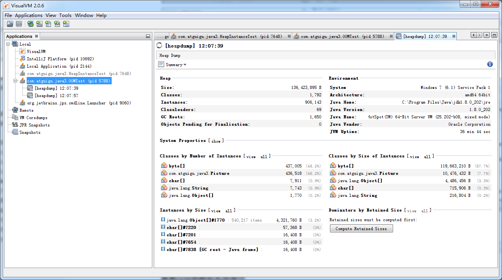The height and width of the screenshot is (280, 502).
Task: Click the Applications panel tab title
Action: click(x=19, y=36)
